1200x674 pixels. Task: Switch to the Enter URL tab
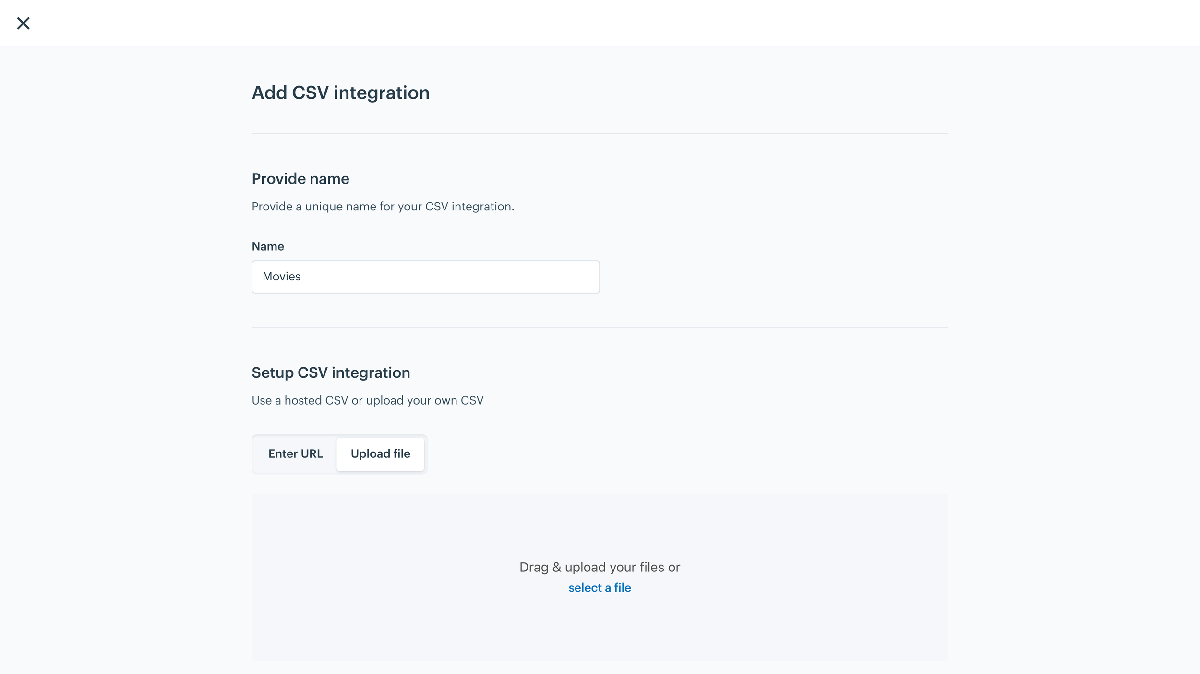tap(295, 453)
